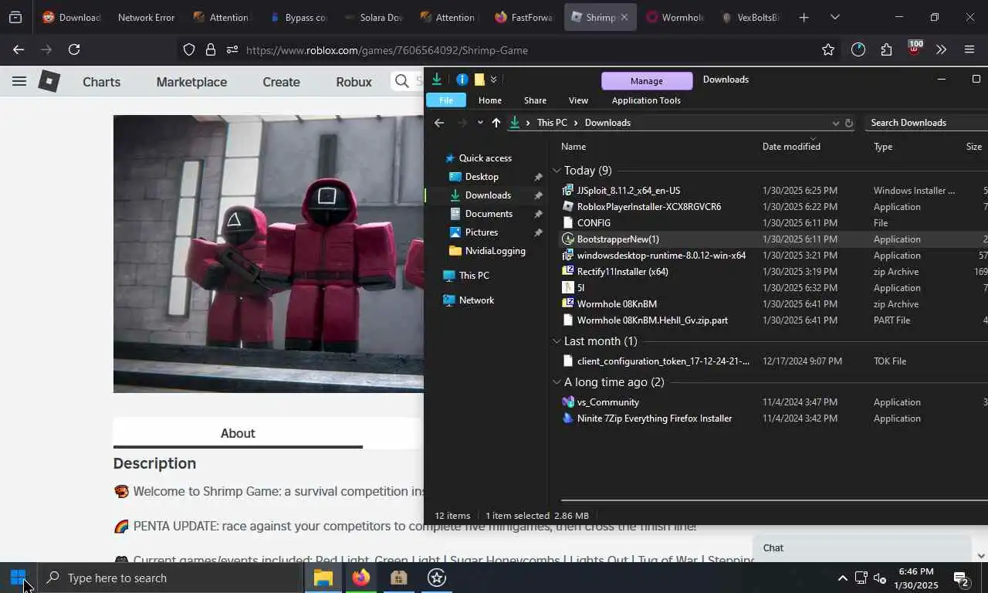Open the Microsoft Store taskbar icon
988x593 pixels.
[398, 578]
